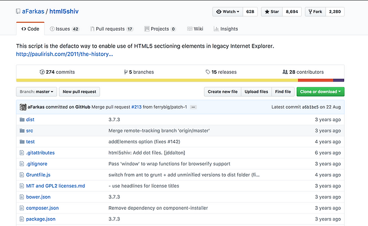Open the Pull requests tab
This screenshot has height=226, width=368.
click(112, 29)
